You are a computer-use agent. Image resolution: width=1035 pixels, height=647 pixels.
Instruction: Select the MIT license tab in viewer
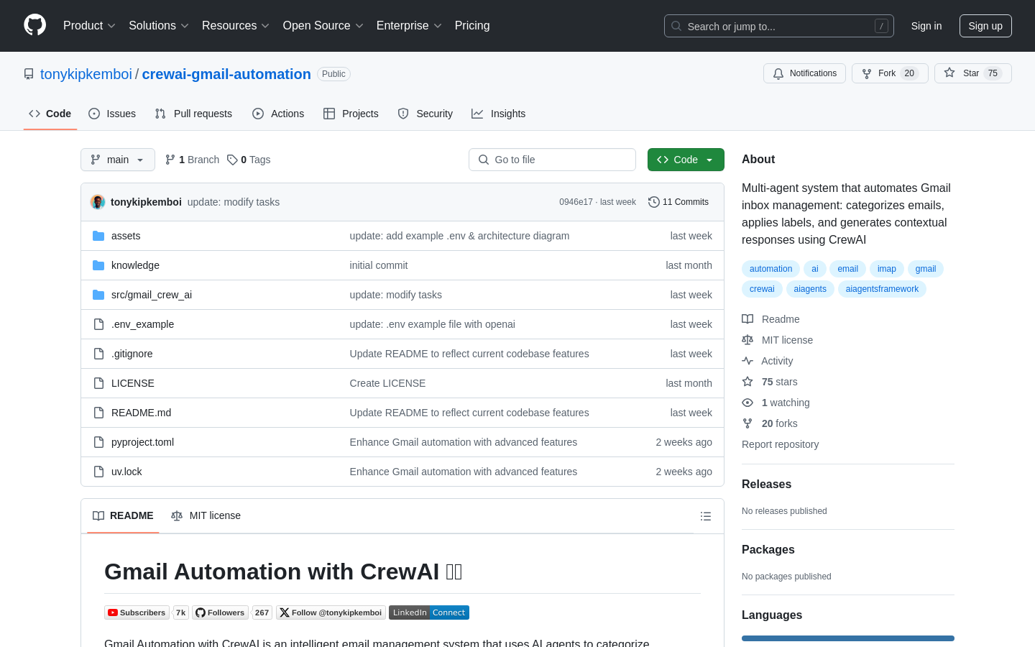pyautogui.click(x=206, y=515)
